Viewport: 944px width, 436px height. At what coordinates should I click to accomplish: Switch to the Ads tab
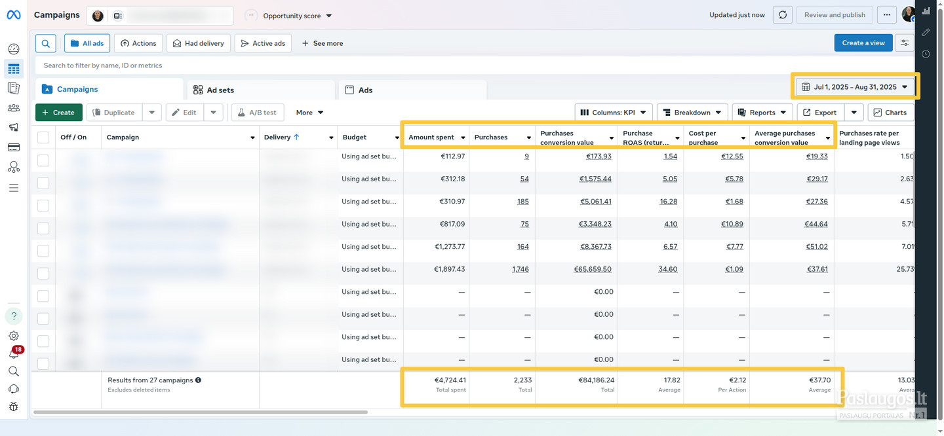pos(412,90)
